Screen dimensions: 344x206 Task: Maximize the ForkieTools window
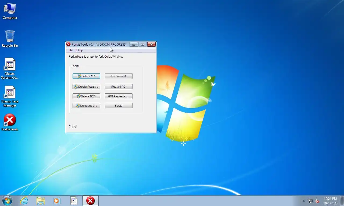[x=142, y=45]
